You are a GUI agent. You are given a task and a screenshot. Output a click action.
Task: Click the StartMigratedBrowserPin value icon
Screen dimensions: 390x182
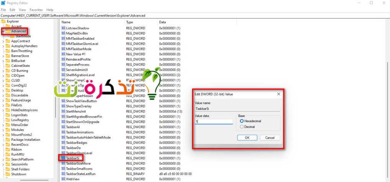click(x=63, y=116)
